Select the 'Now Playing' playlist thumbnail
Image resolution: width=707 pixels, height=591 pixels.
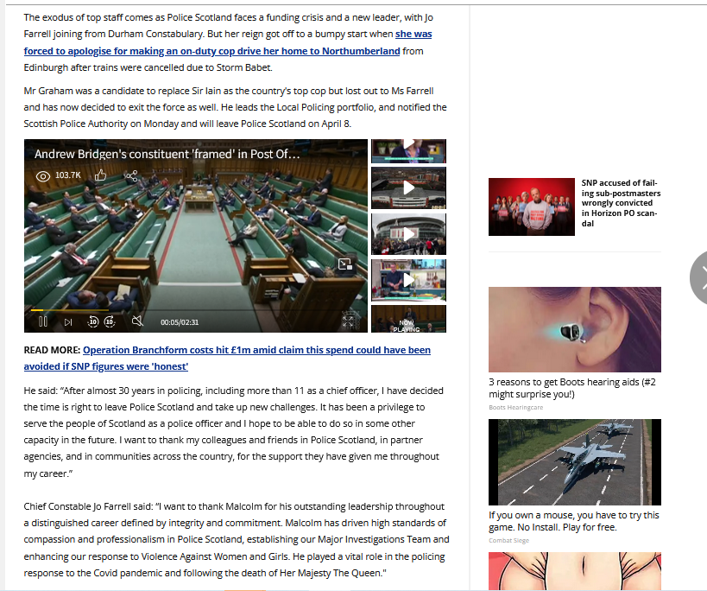408,319
